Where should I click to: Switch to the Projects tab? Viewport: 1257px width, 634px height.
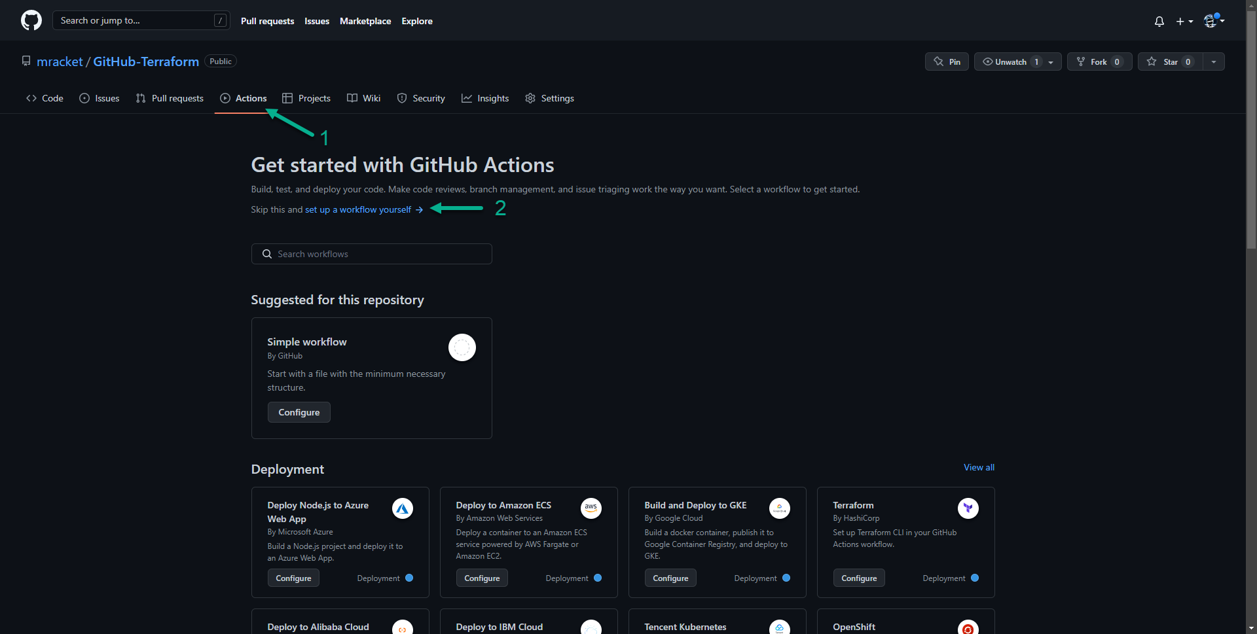pos(306,98)
